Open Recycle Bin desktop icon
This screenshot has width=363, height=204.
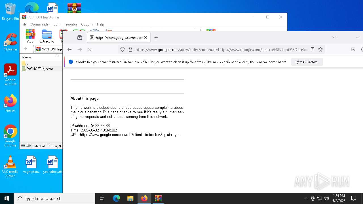click(10, 12)
